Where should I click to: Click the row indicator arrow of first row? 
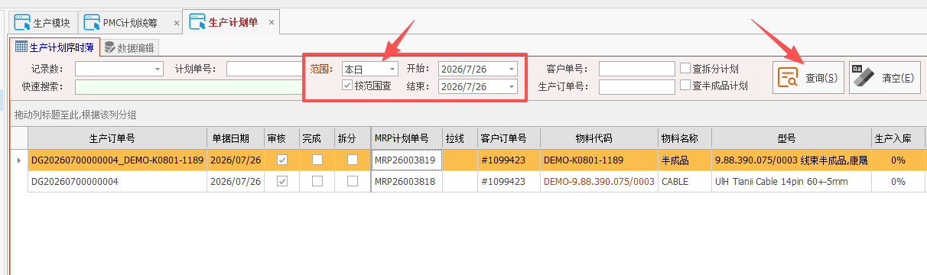[x=19, y=160]
